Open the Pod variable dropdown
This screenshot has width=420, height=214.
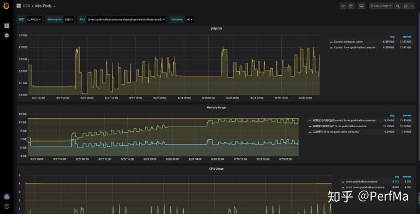point(126,19)
